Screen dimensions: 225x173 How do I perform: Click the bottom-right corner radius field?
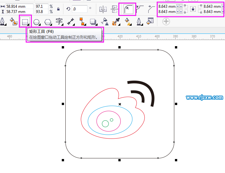212,12
